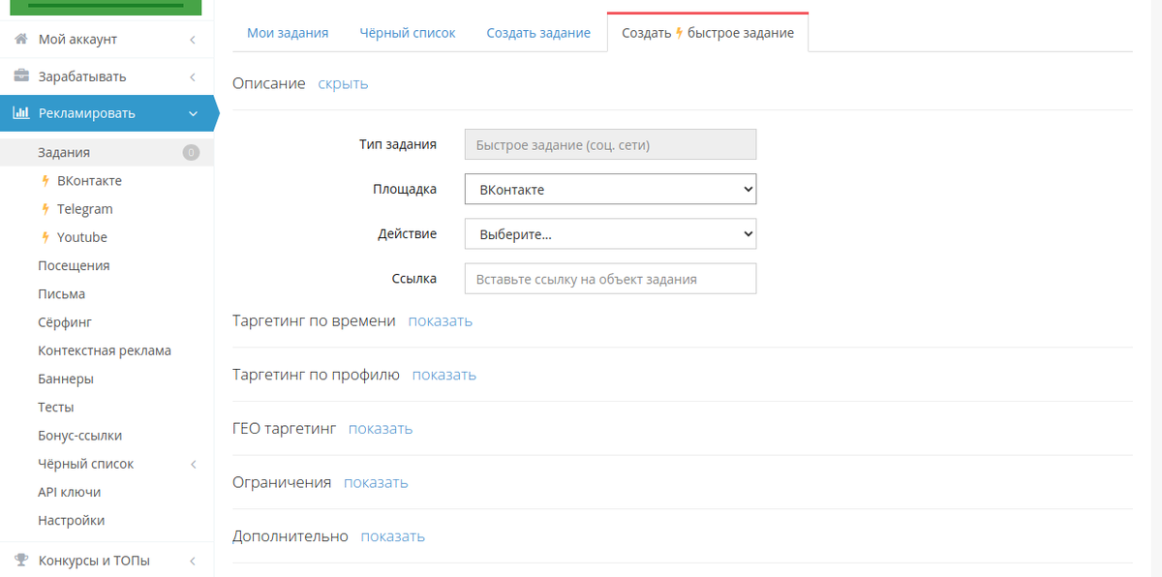Show the Ограничения section
This screenshot has width=1162, height=577.
click(x=376, y=482)
